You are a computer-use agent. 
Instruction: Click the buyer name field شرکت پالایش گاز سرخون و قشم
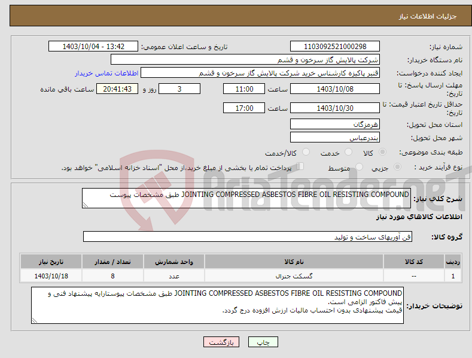coord(245,59)
